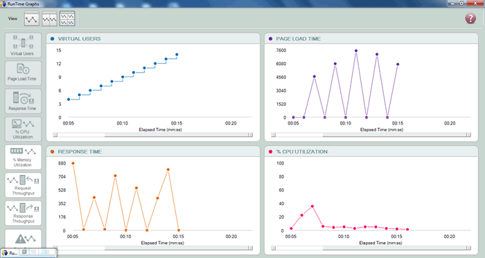Click the orange Response Time legend dot

point(52,152)
